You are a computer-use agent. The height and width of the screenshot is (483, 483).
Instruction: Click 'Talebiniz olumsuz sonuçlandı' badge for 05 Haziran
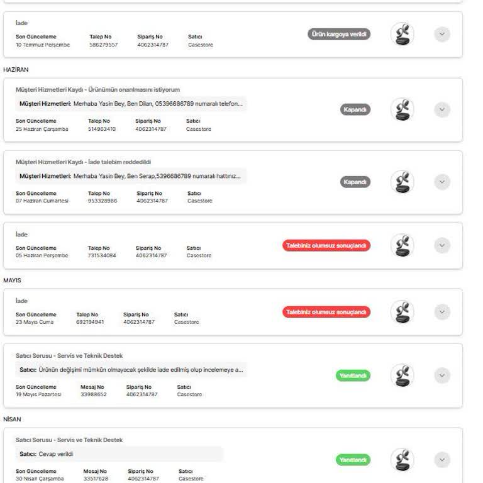coord(326,245)
